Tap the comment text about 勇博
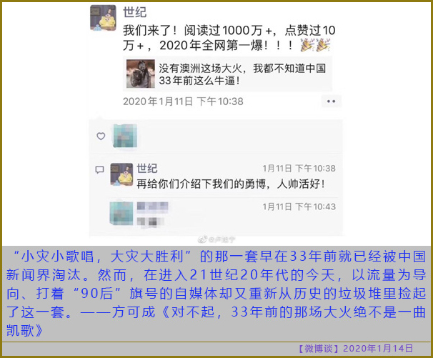Image resolution: width=433 pixels, height=358 pixels. pyautogui.click(x=231, y=184)
